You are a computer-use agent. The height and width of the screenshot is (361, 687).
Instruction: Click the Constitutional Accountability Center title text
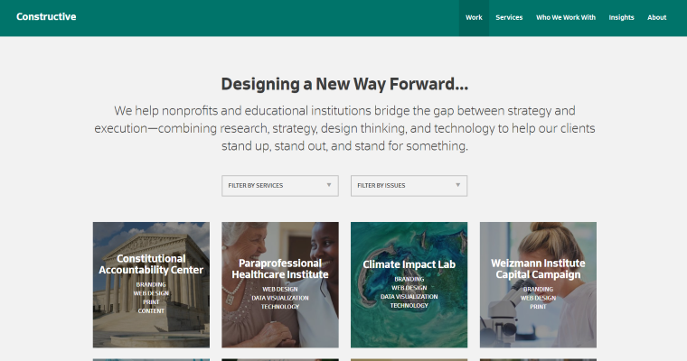[151, 264]
